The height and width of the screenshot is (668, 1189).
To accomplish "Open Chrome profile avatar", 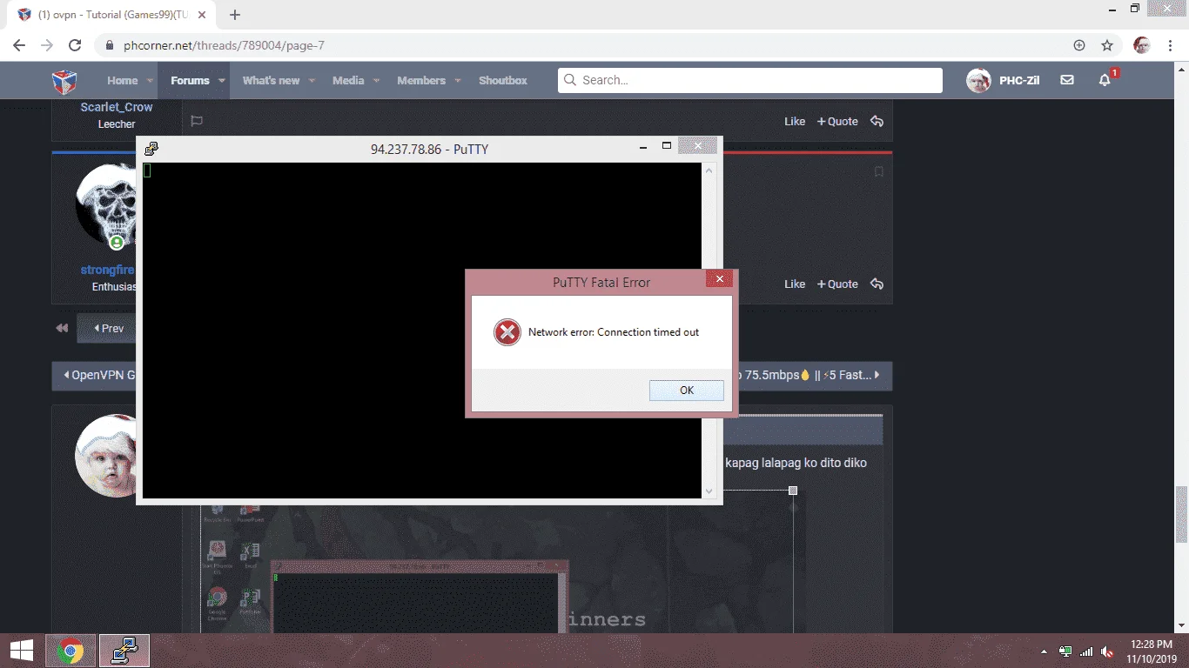I will click(x=1142, y=45).
